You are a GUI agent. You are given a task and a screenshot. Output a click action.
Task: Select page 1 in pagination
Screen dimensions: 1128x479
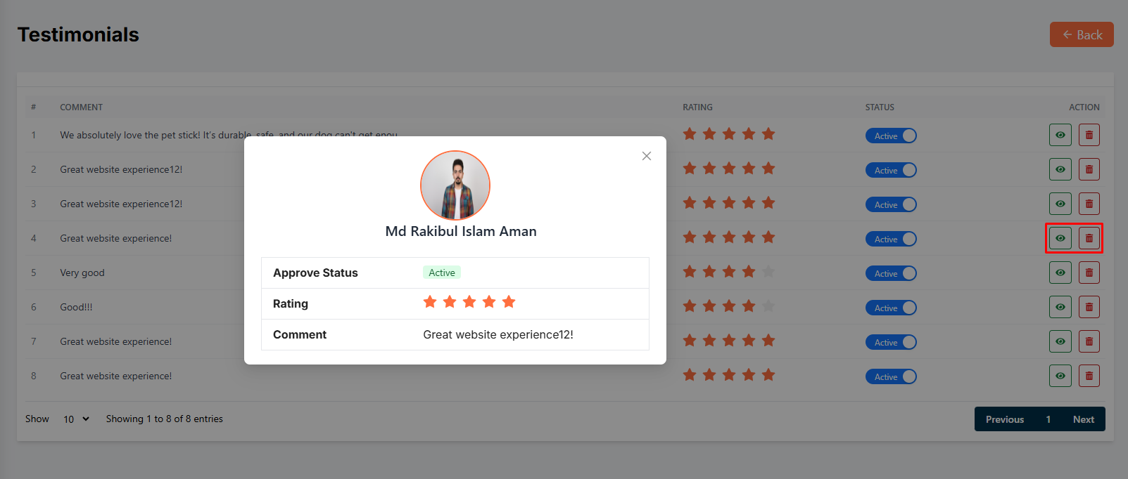(x=1048, y=419)
